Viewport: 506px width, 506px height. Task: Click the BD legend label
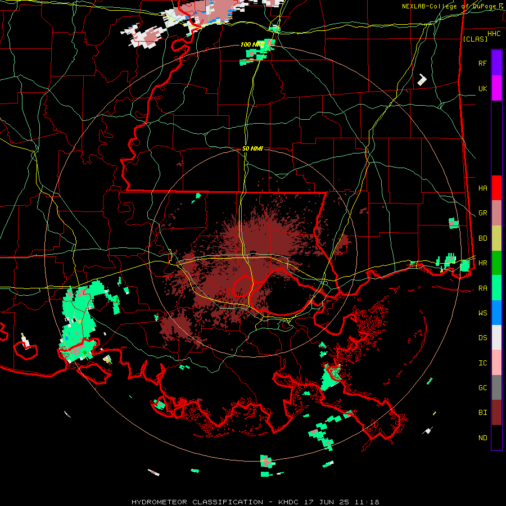click(482, 238)
